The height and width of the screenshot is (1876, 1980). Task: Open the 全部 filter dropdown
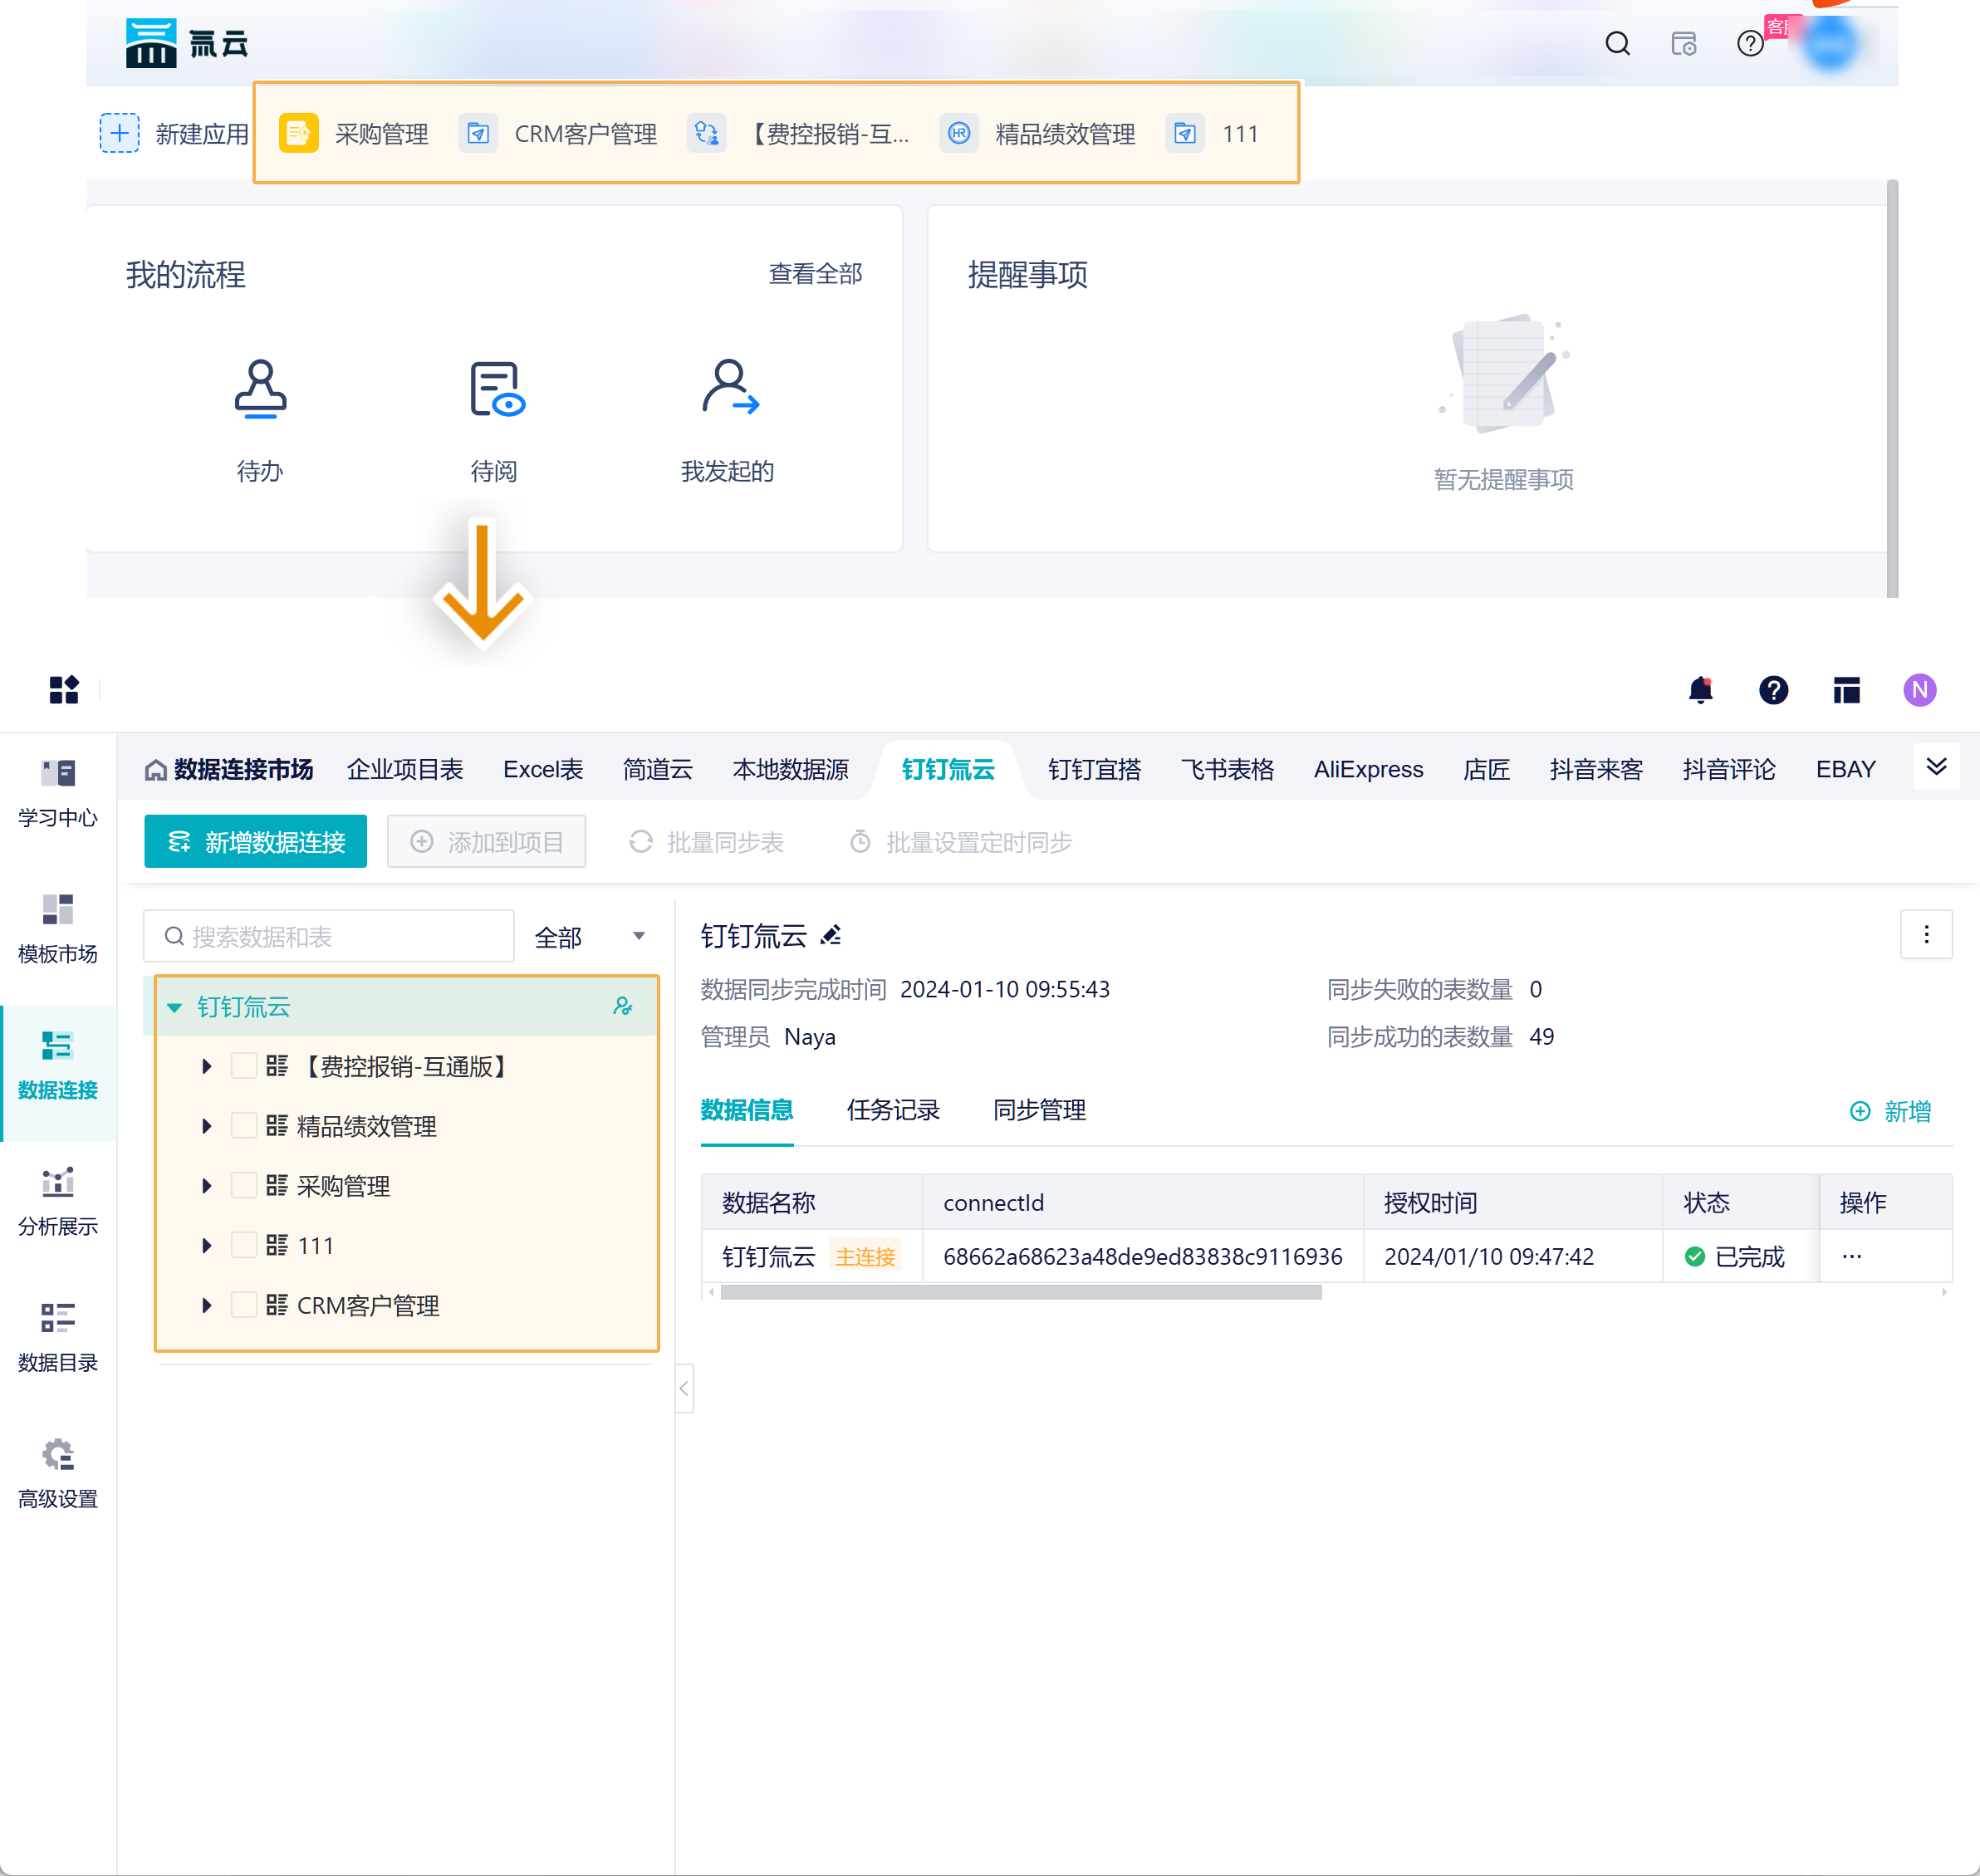point(590,937)
